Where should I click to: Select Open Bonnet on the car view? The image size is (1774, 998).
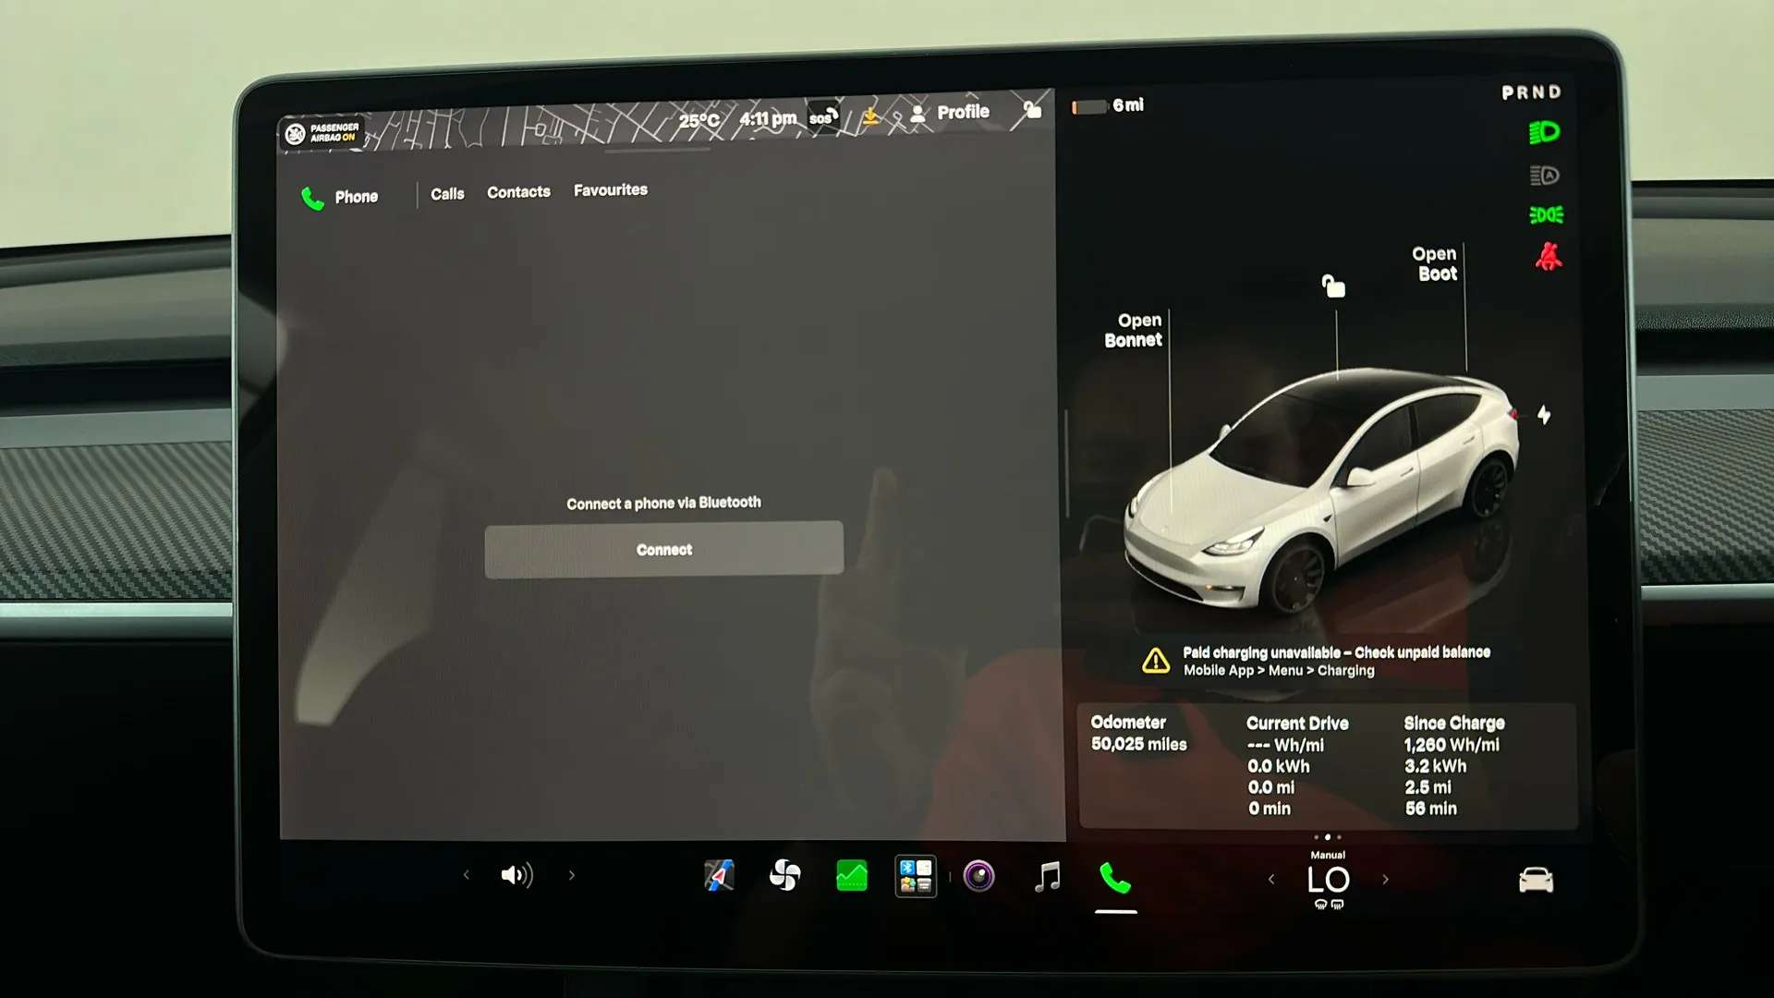[1136, 330]
